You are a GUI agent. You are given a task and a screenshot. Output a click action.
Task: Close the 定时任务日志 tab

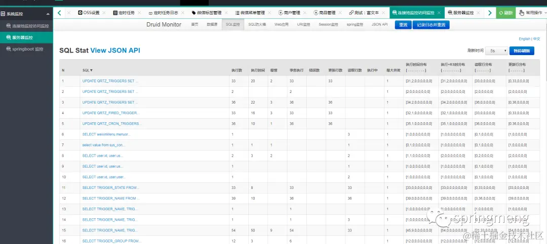pos(183,13)
